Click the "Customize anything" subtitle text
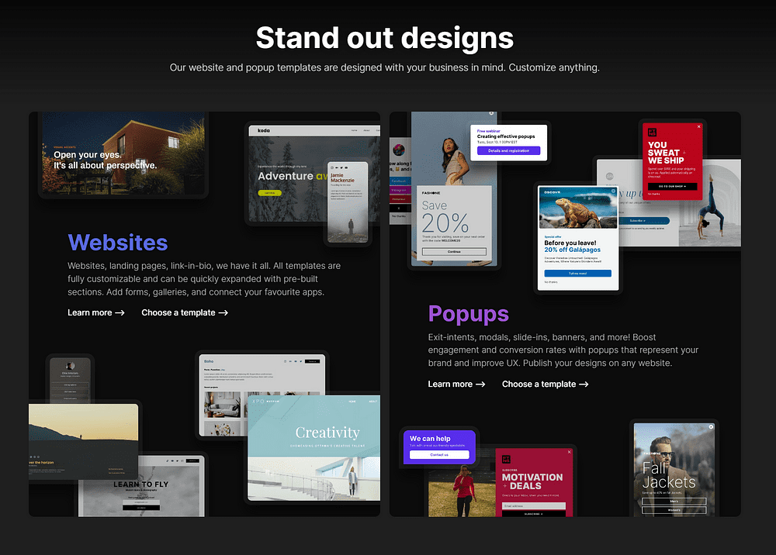Viewport: 776px width, 555px height. (x=554, y=67)
